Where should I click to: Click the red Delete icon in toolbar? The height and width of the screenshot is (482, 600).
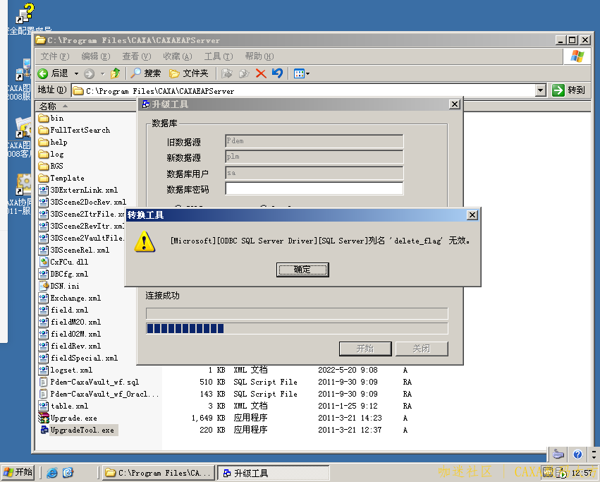tap(261, 73)
